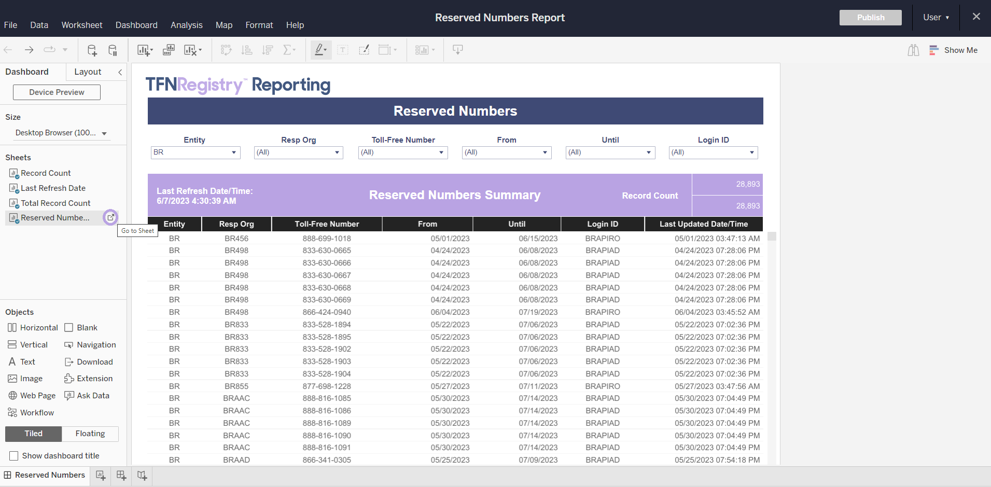
Task: Open the Map menu
Action: tap(224, 25)
